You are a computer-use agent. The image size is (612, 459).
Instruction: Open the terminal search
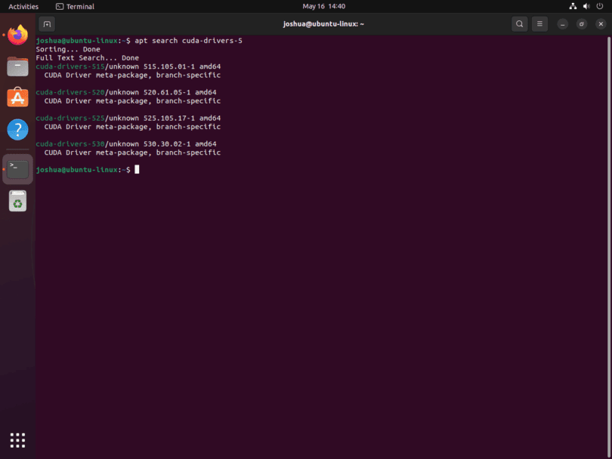coord(519,23)
